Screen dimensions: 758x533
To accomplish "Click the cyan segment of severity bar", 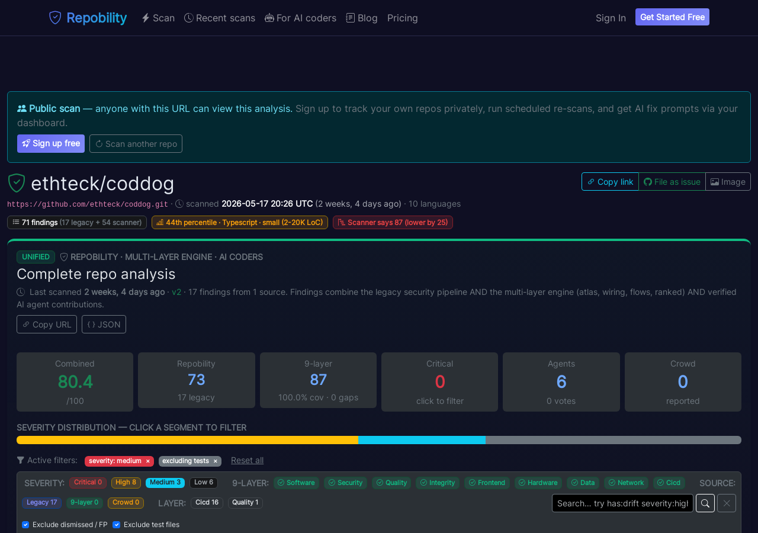I will (422, 440).
